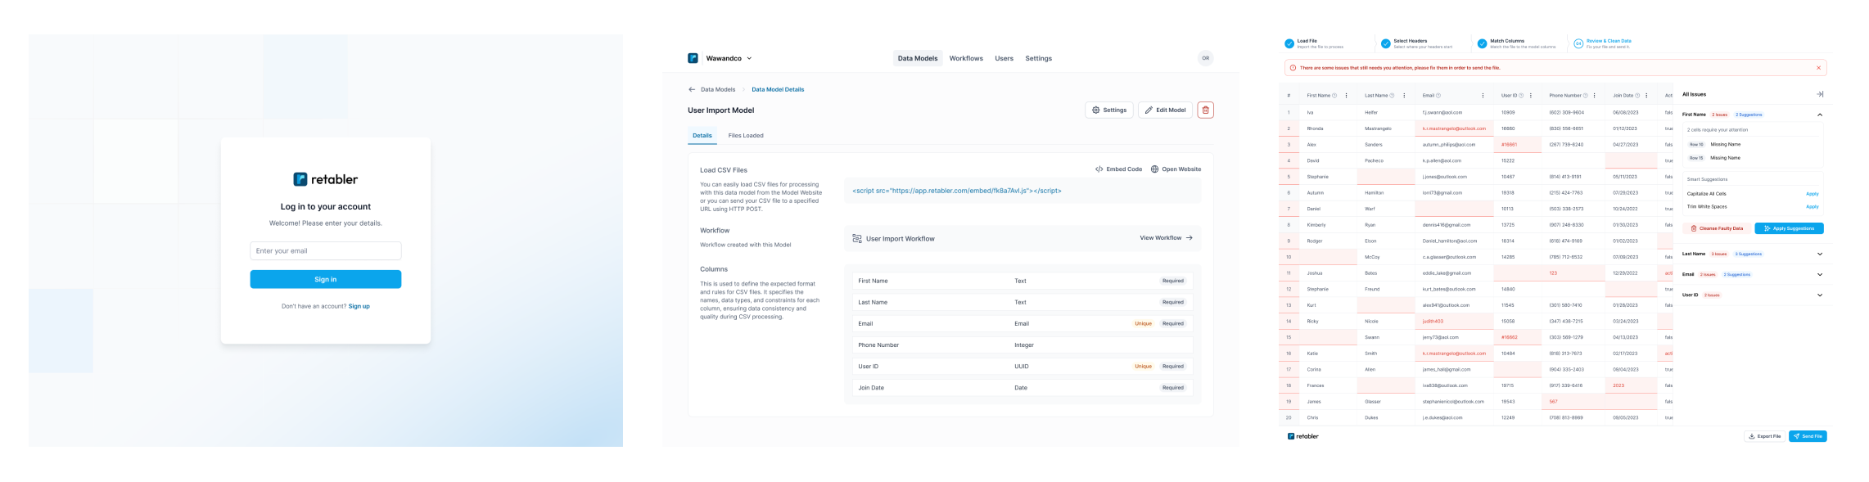This screenshot has width=1869, height=482.
Task: Expand the Last Name issues section
Action: coord(1820,254)
